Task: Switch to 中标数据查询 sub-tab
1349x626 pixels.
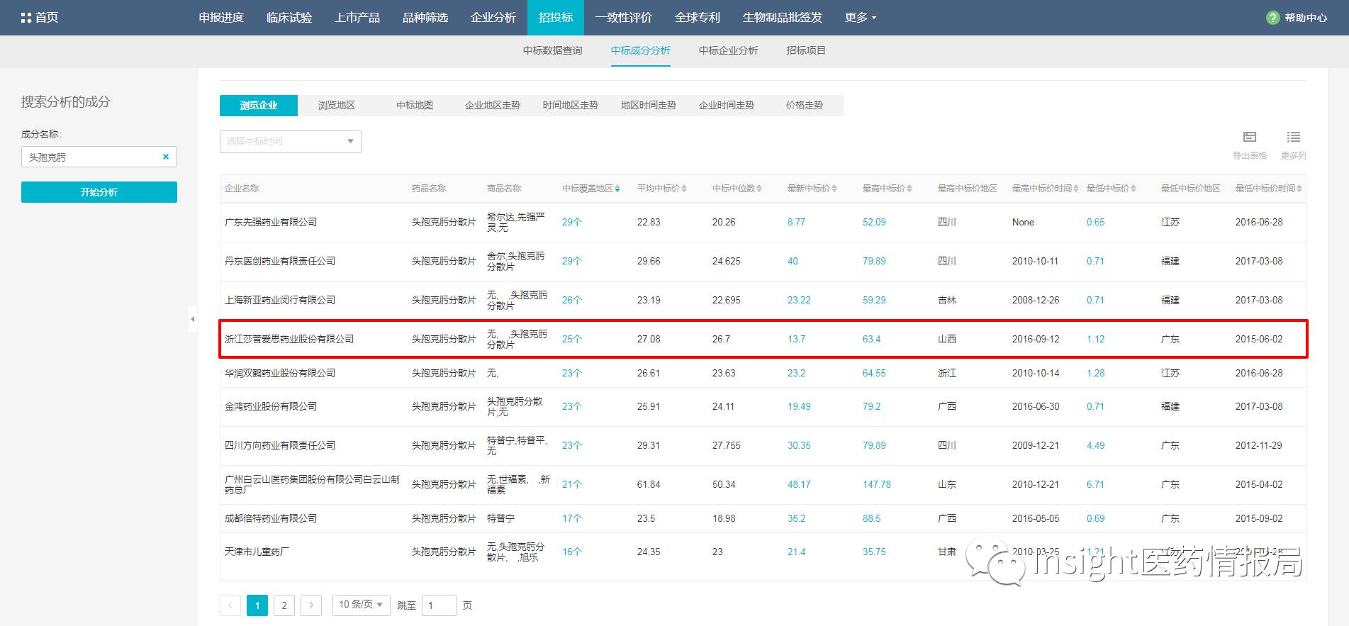Action: [x=552, y=50]
